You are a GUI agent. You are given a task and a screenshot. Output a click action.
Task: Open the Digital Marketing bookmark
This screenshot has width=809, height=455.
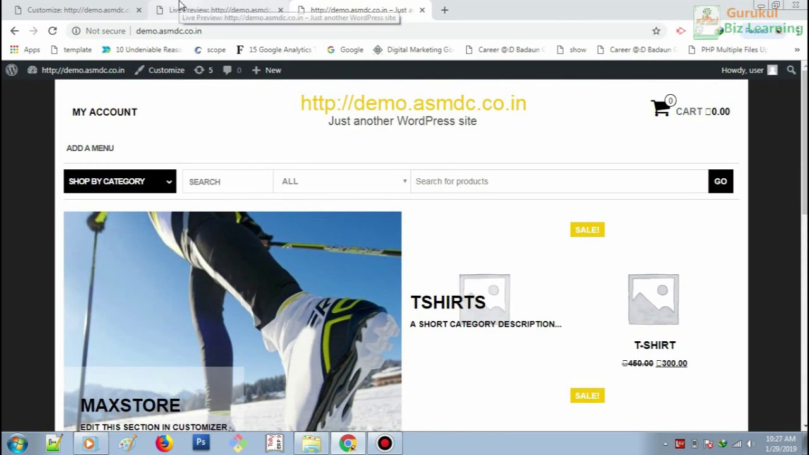413,49
